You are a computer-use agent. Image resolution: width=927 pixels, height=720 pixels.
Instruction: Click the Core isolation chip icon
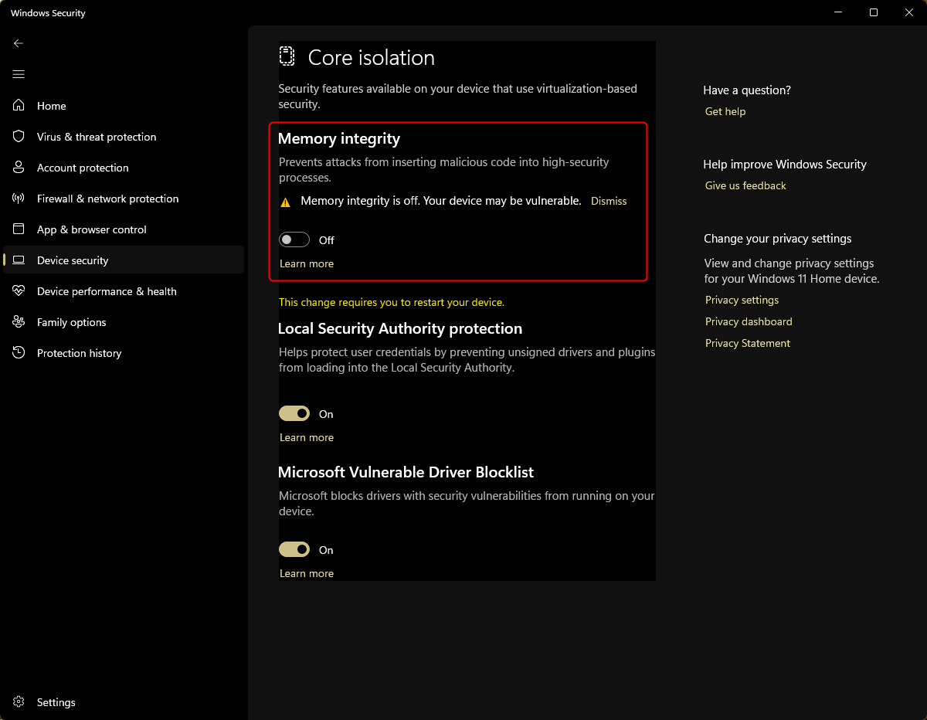coord(287,56)
